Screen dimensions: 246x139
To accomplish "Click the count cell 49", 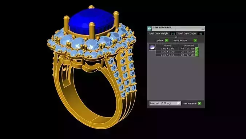I will click(x=182, y=49).
